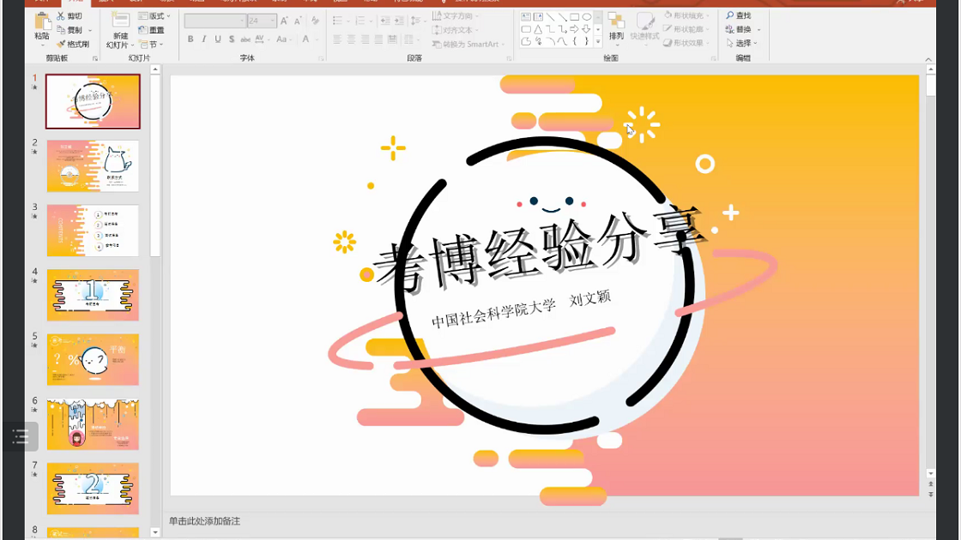Select the rounded rectangle shape
The image size is (961, 540).
click(526, 29)
